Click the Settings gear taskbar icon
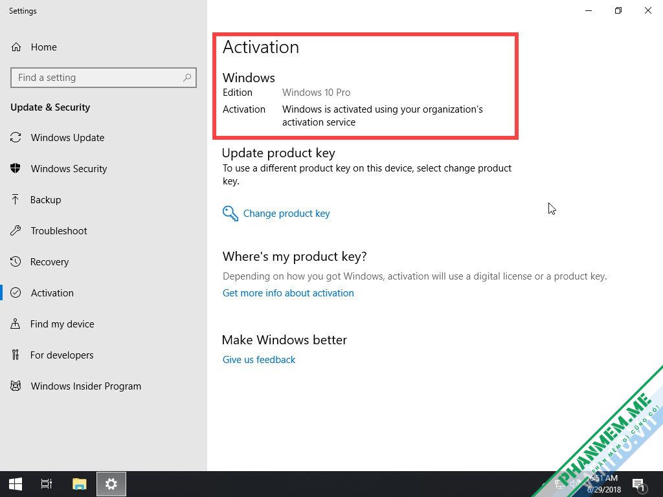This screenshot has width=663, height=497. click(111, 484)
